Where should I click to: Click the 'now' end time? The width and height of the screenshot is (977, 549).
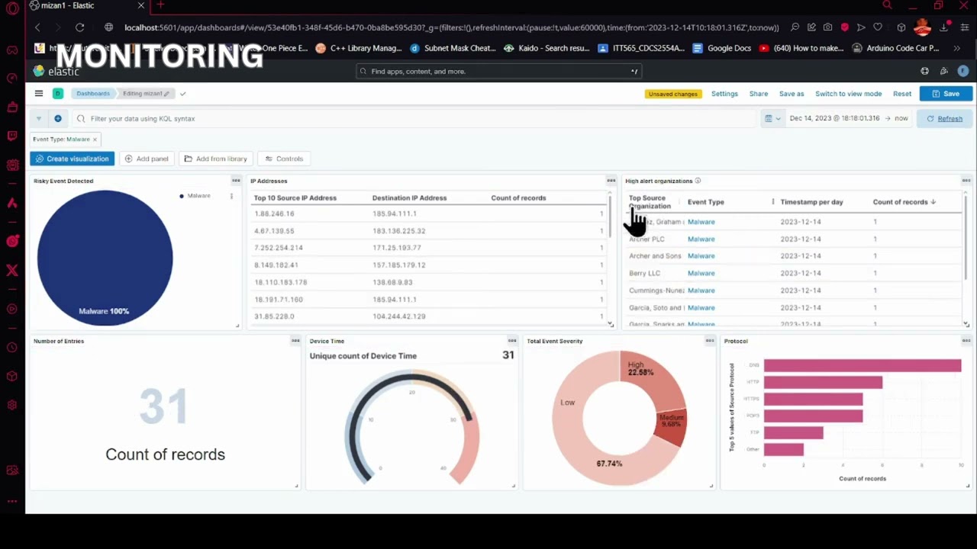[901, 118]
